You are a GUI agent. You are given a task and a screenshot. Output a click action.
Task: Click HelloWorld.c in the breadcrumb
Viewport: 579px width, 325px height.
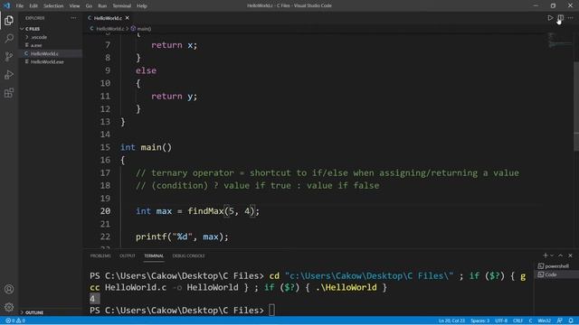[109, 28]
